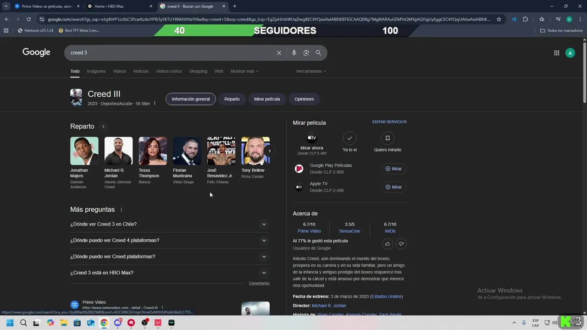587x330 pixels.
Task: Open the Chrome extensions puzzle icon
Action: tap(526, 19)
